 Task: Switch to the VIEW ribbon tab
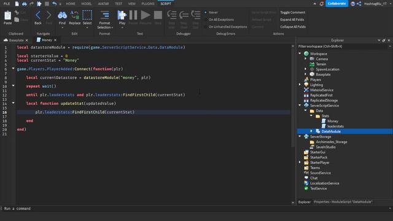coord(131,4)
